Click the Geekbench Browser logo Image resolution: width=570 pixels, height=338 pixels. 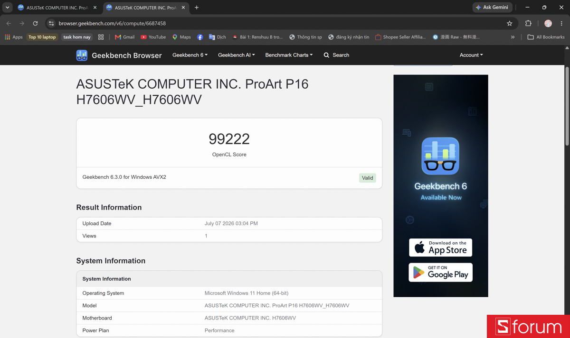pyautogui.click(x=119, y=55)
